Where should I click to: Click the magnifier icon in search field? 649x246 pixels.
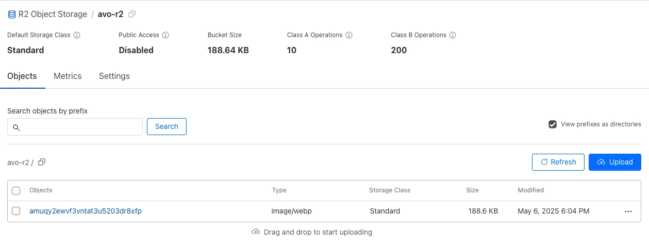16,127
